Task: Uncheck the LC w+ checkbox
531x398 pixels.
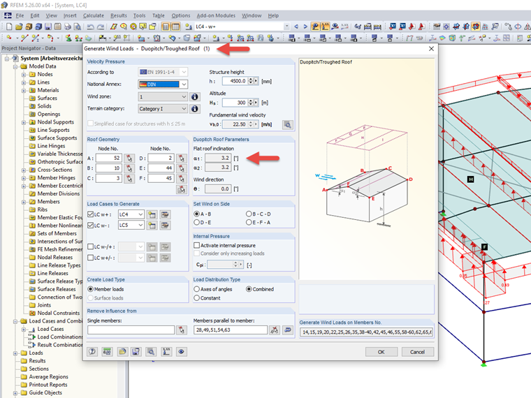Action: pyautogui.click(x=90, y=214)
